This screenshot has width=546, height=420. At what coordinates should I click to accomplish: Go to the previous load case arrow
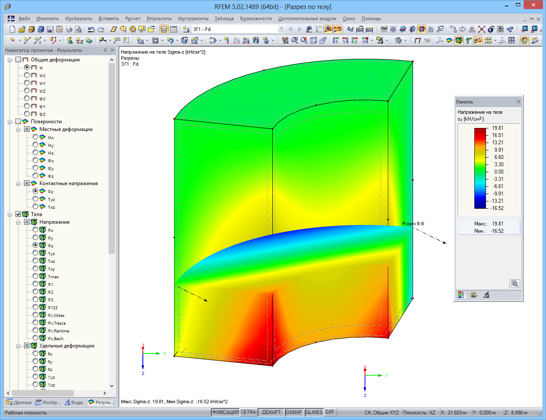[290, 29]
